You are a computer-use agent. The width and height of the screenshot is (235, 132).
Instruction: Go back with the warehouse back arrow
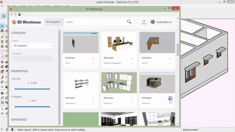[x=11, y=14]
